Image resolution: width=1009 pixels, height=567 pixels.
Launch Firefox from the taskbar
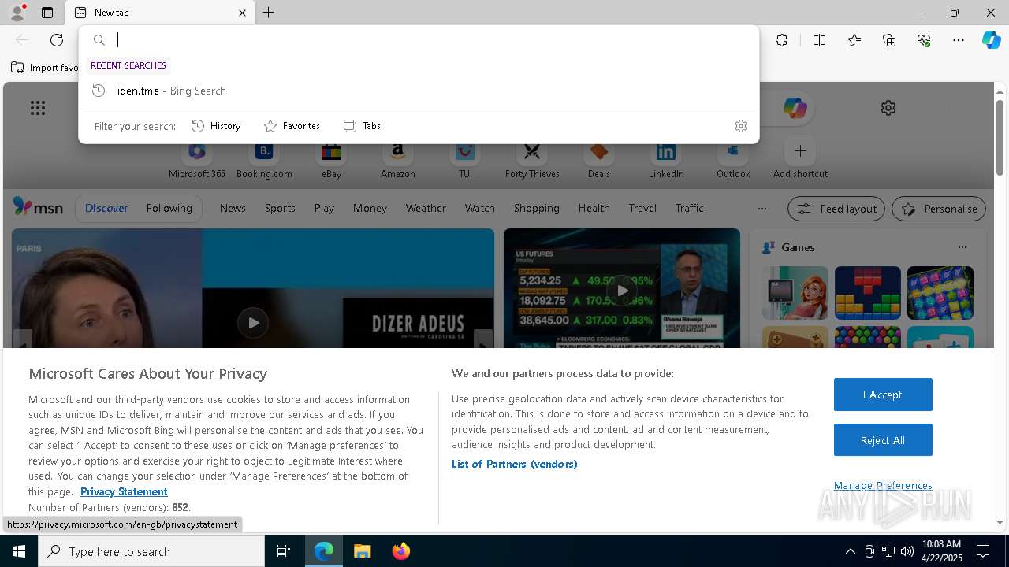tap(400, 551)
